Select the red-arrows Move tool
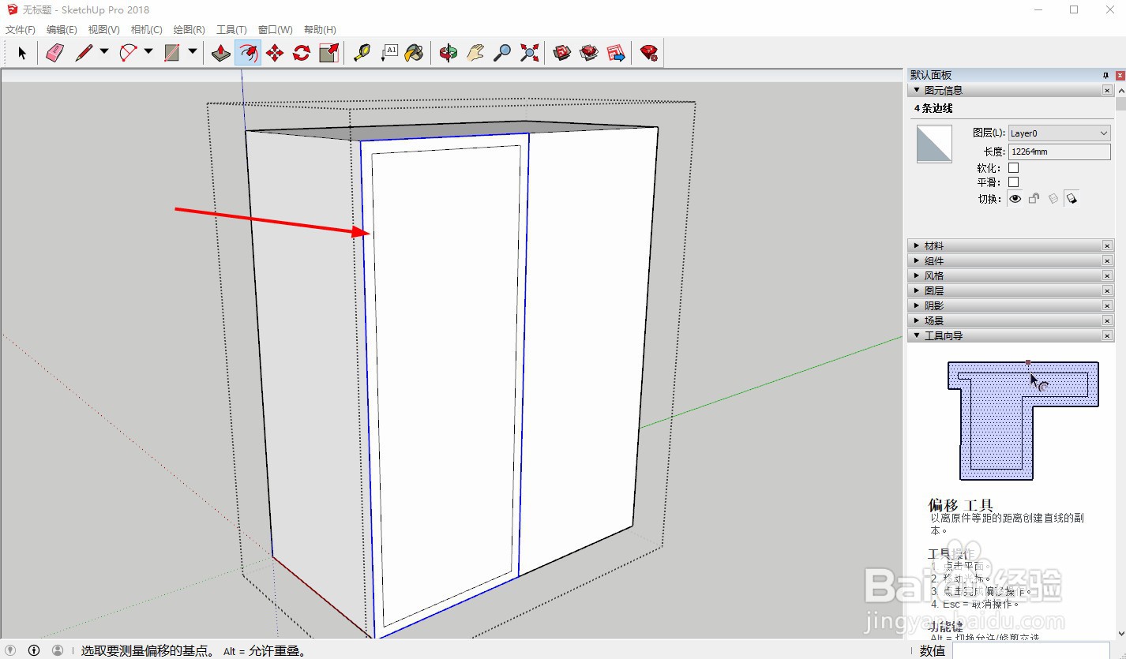The width and height of the screenshot is (1126, 659). pos(275,53)
